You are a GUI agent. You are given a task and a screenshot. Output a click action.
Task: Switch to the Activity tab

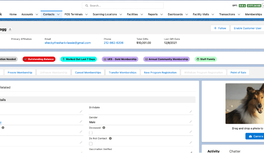point(213,151)
